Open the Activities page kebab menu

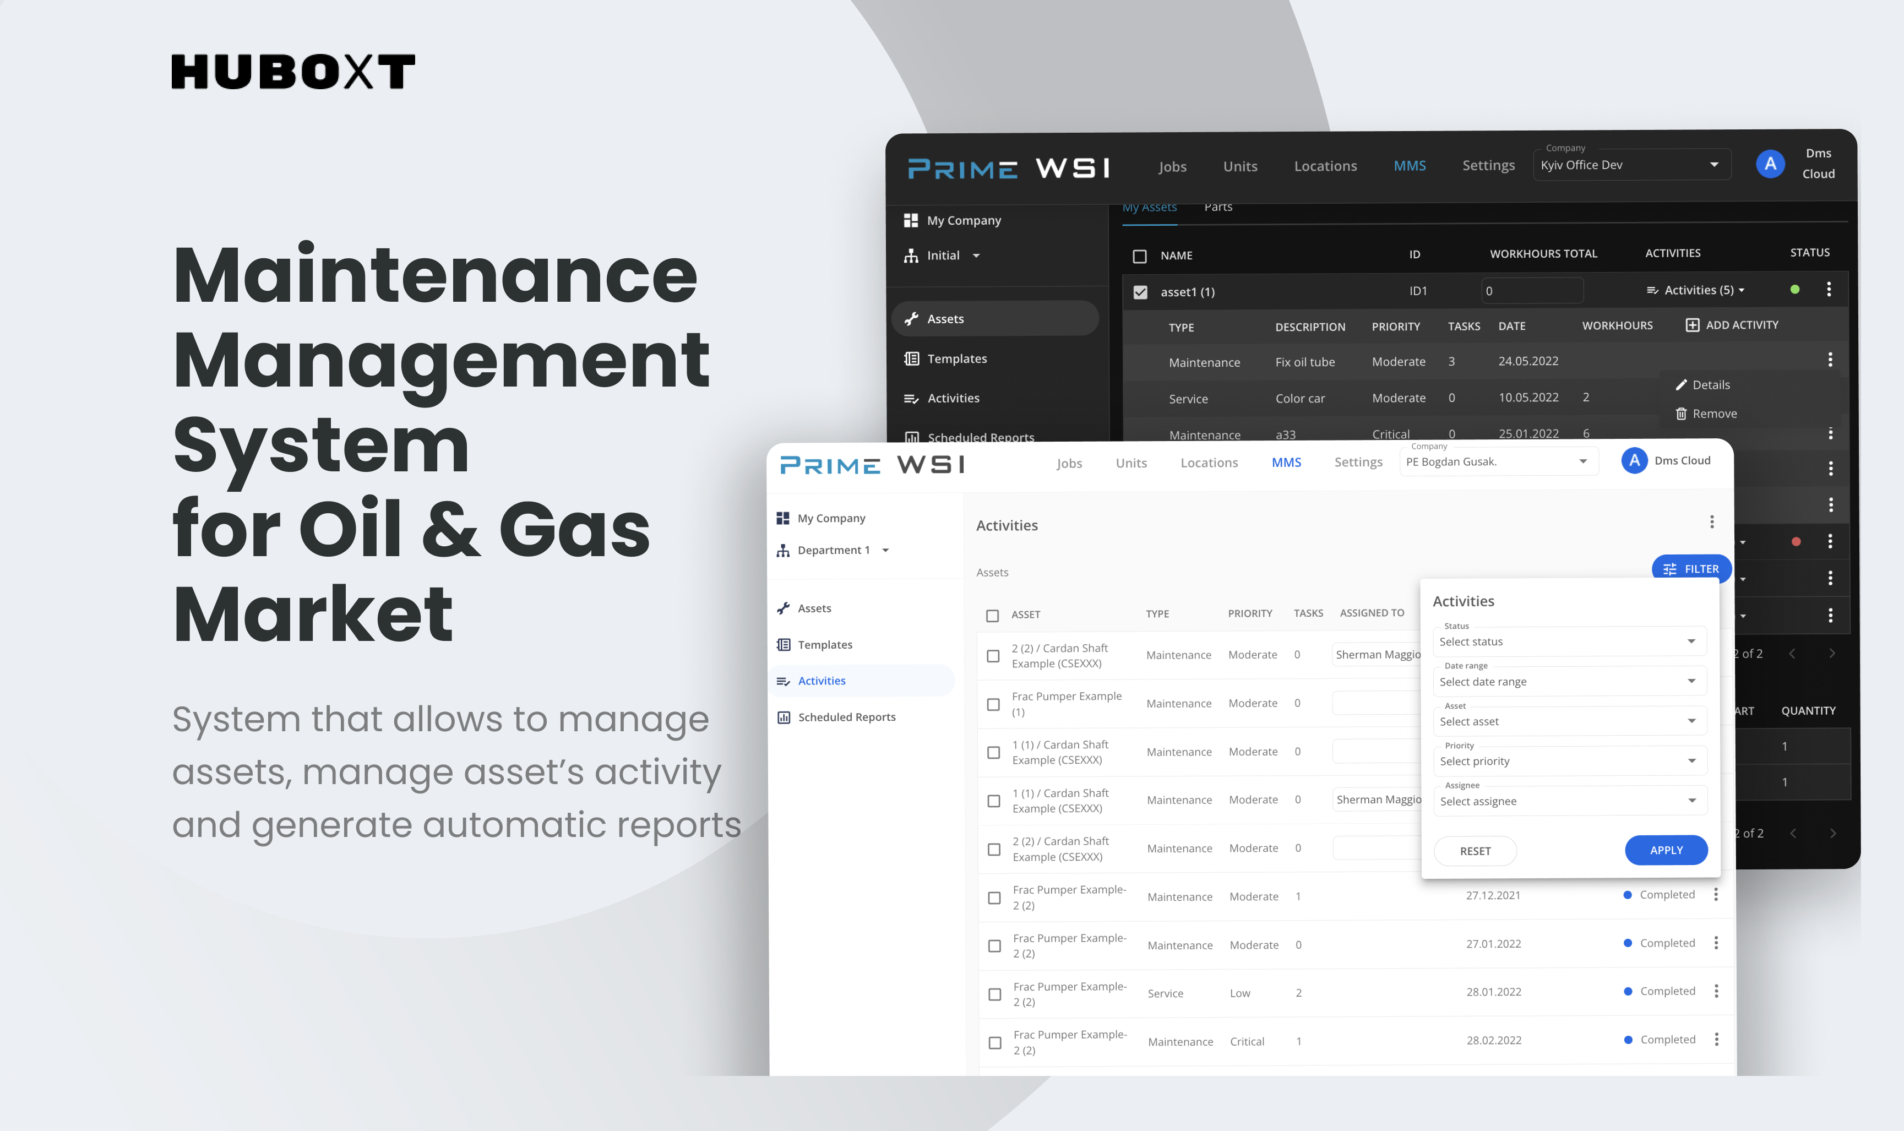click(x=1711, y=522)
